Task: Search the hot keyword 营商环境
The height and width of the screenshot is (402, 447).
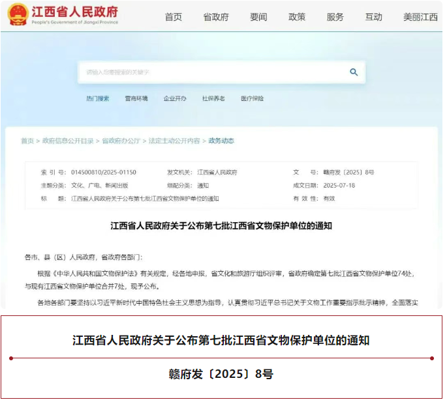Action: click(136, 98)
